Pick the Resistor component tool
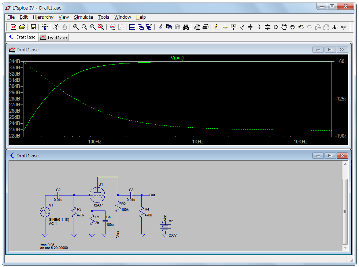Screen dimensions: 359x267 click(242, 27)
